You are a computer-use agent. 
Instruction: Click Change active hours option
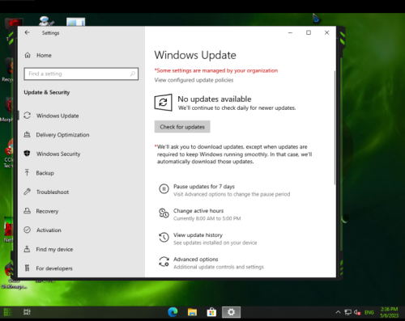click(x=198, y=211)
